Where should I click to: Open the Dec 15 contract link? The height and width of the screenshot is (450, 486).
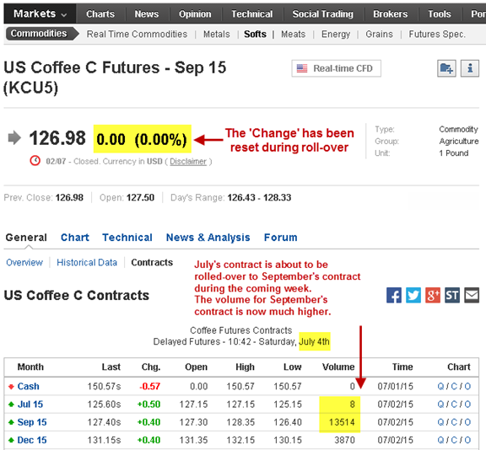pyautogui.click(x=32, y=440)
